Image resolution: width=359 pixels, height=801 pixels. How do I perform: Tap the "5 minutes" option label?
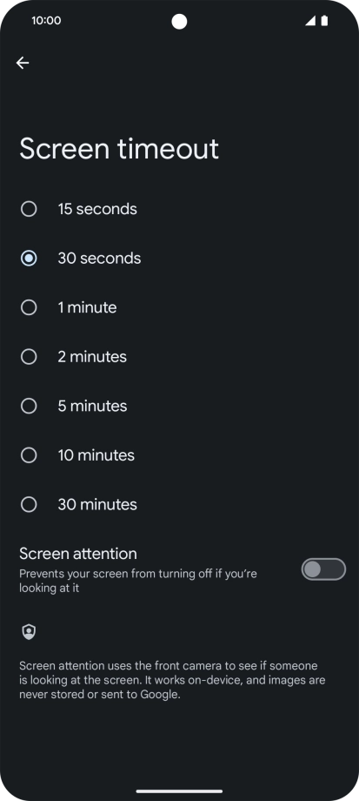coord(92,406)
